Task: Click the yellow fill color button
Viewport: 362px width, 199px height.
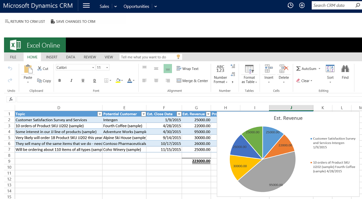Action: [118, 81]
